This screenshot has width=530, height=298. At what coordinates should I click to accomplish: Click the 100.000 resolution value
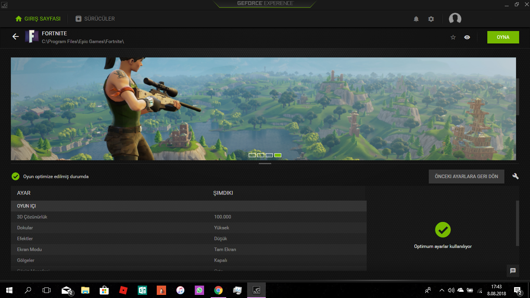tap(223, 217)
